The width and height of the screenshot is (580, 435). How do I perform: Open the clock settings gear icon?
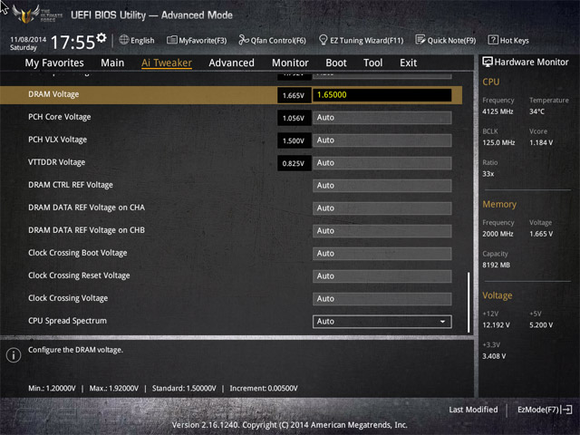pyautogui.click(x=101, y=38)
